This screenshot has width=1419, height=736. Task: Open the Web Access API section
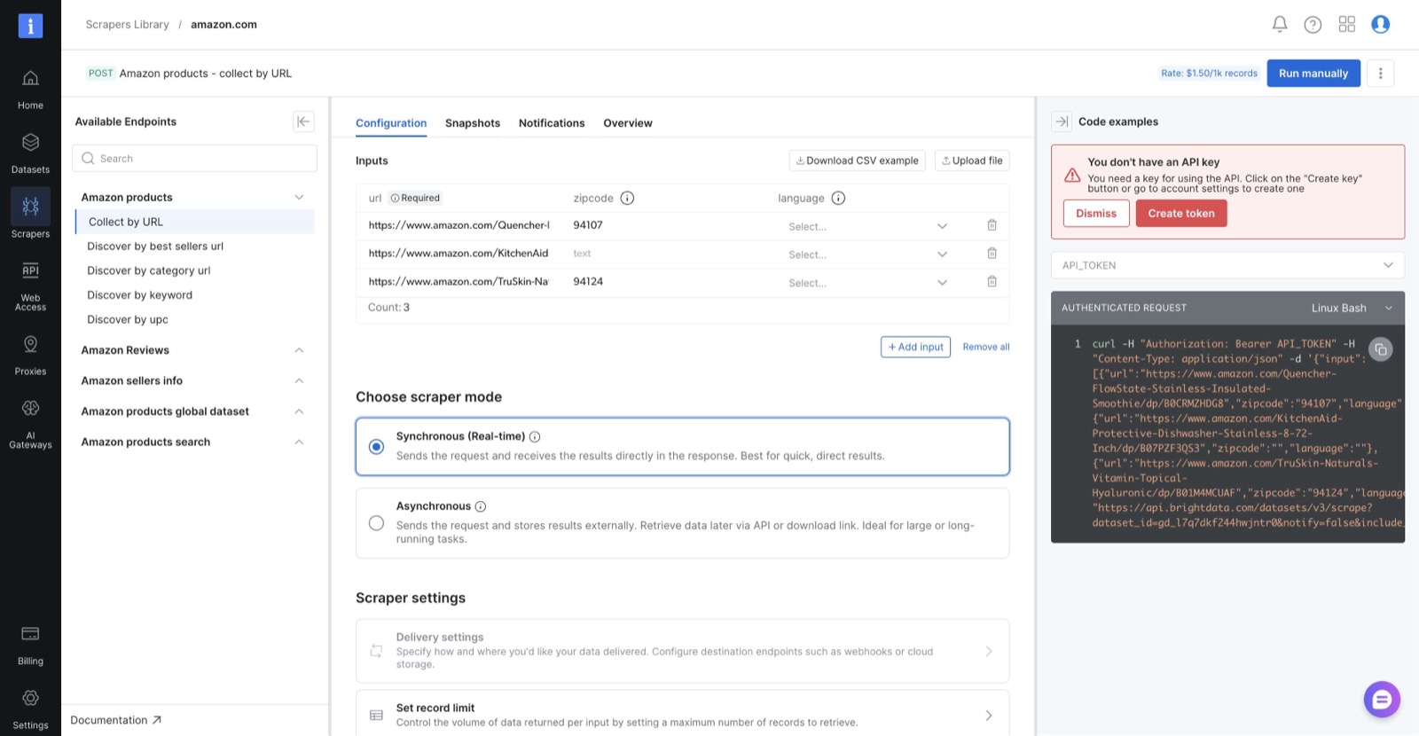(30, 286)
